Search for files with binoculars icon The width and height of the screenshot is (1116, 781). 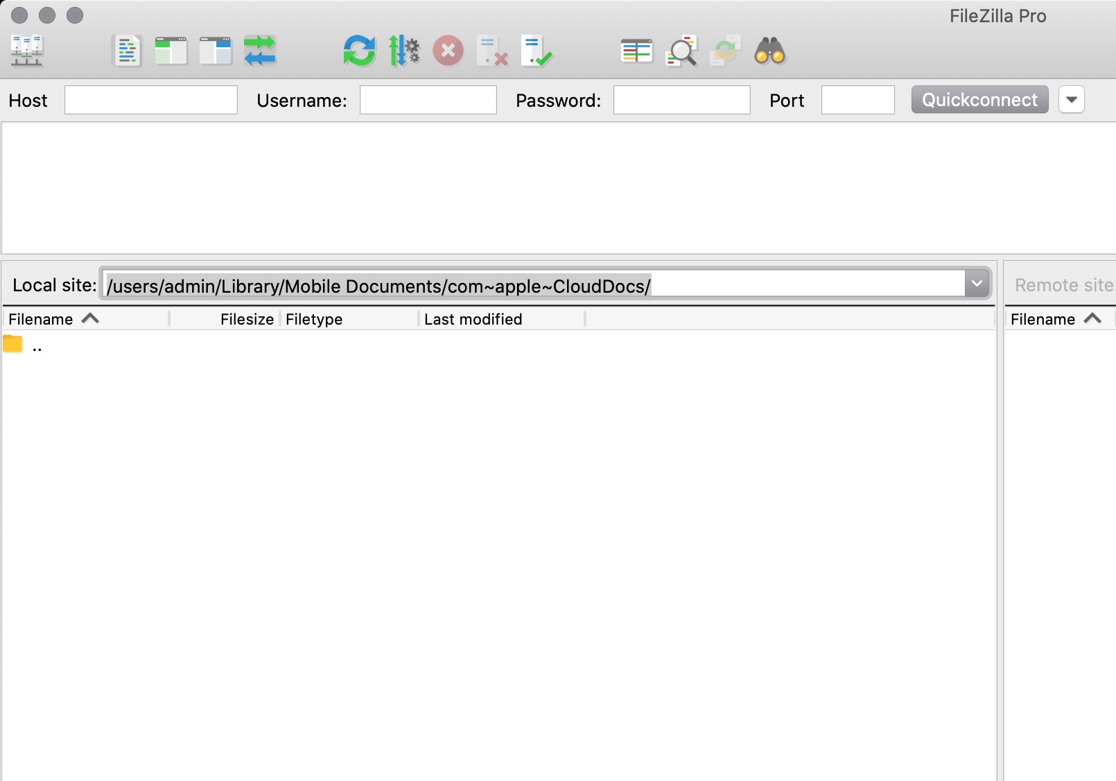pos(770,51)
